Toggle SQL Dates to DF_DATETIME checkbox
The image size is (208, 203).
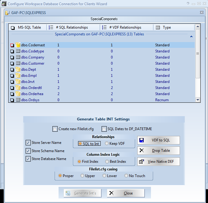pyautogui.click(x=104, y=129)
